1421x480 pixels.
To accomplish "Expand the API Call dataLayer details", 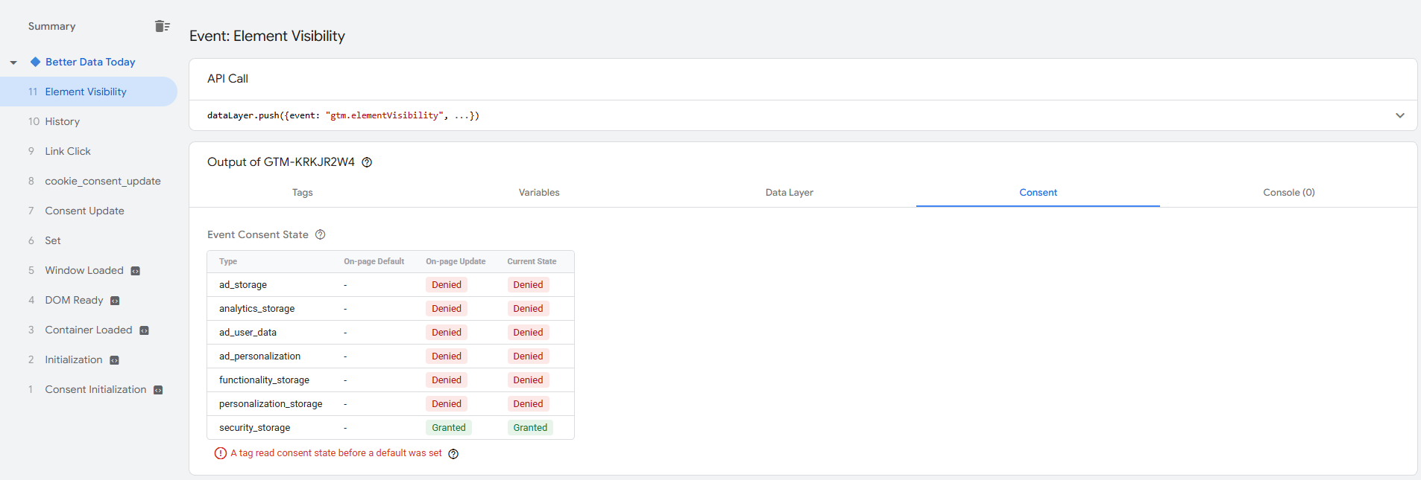I will tap(1400, 115).
